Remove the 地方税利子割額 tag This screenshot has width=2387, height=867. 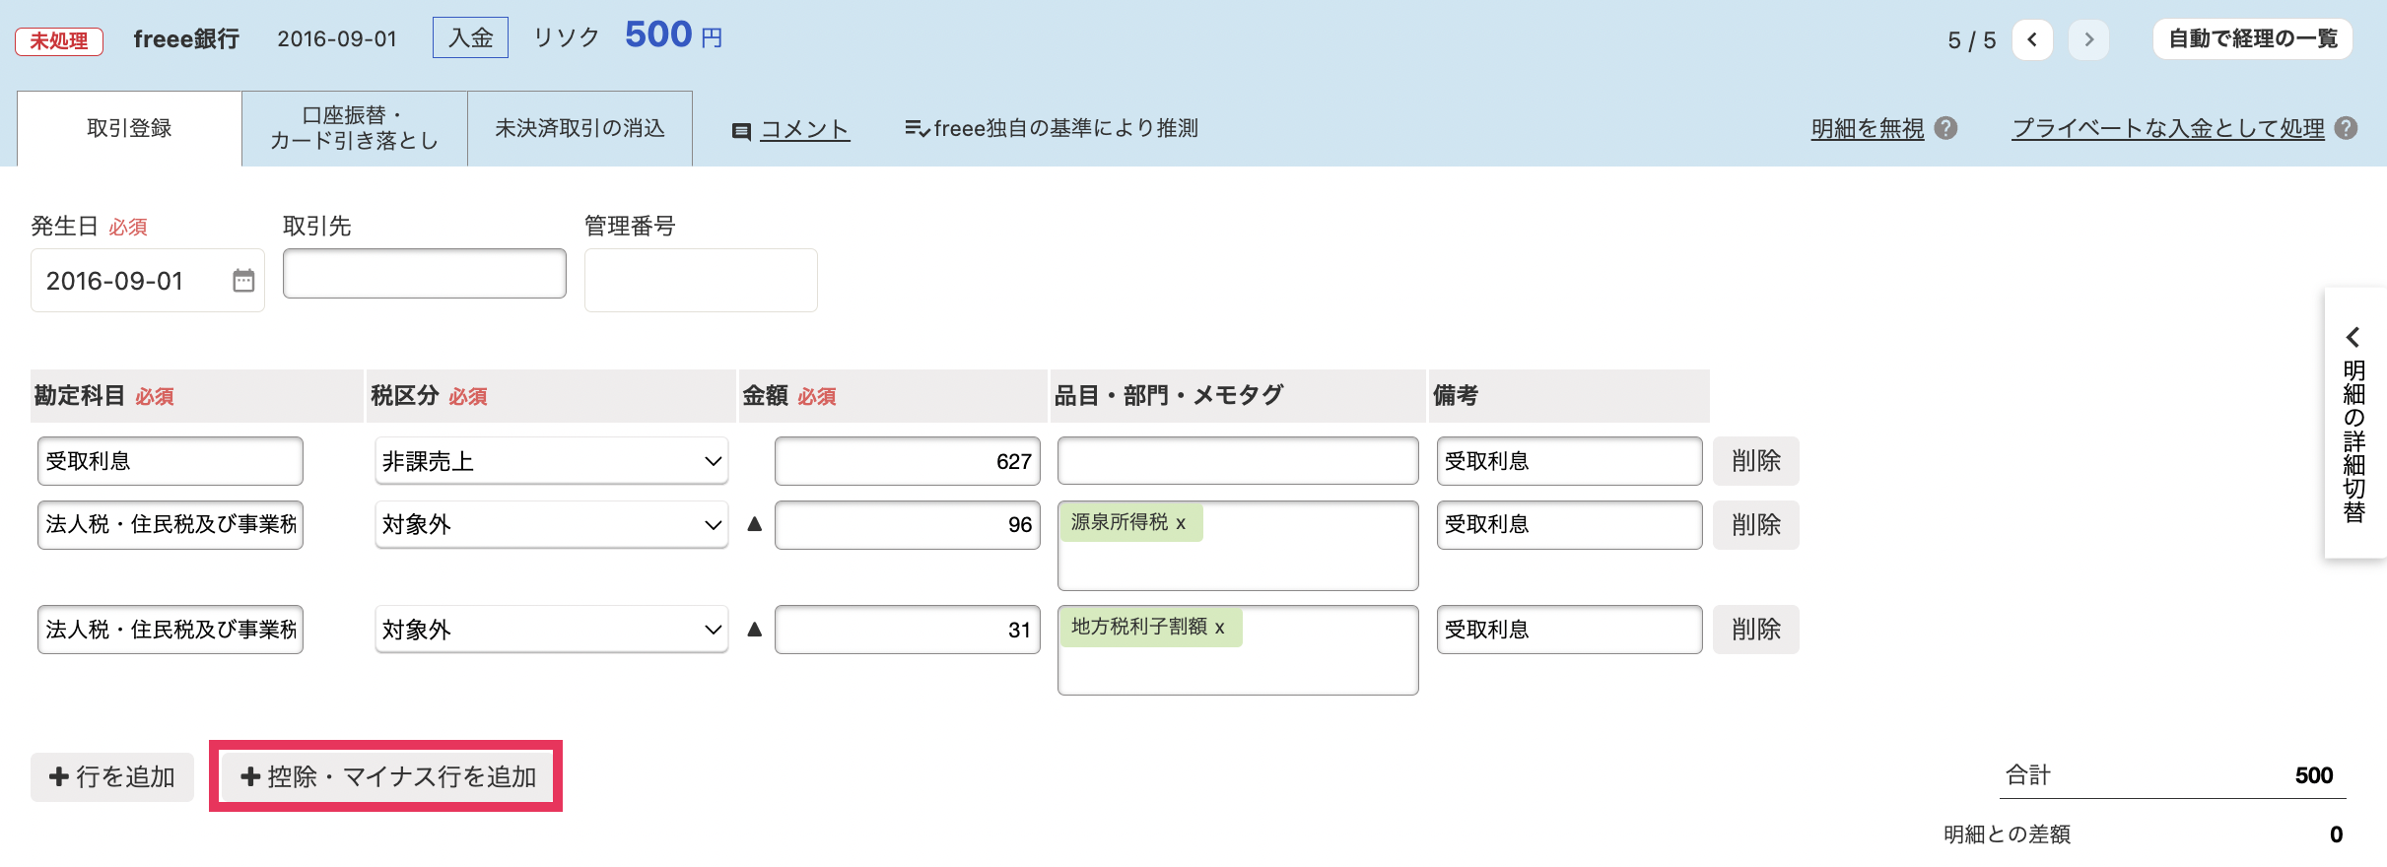(1220, 628)
